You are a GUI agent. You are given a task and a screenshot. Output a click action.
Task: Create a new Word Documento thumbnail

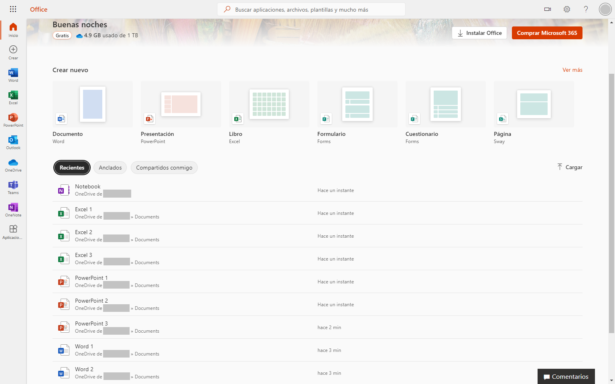click(x=93, y=104)
